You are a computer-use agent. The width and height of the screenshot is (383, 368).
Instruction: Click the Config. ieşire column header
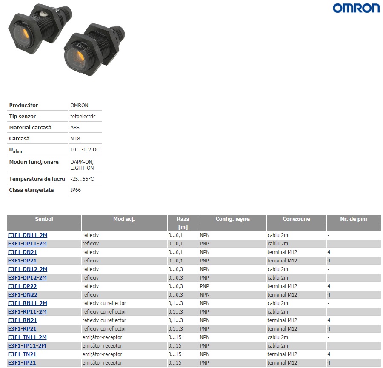click(x=232, y=219)
